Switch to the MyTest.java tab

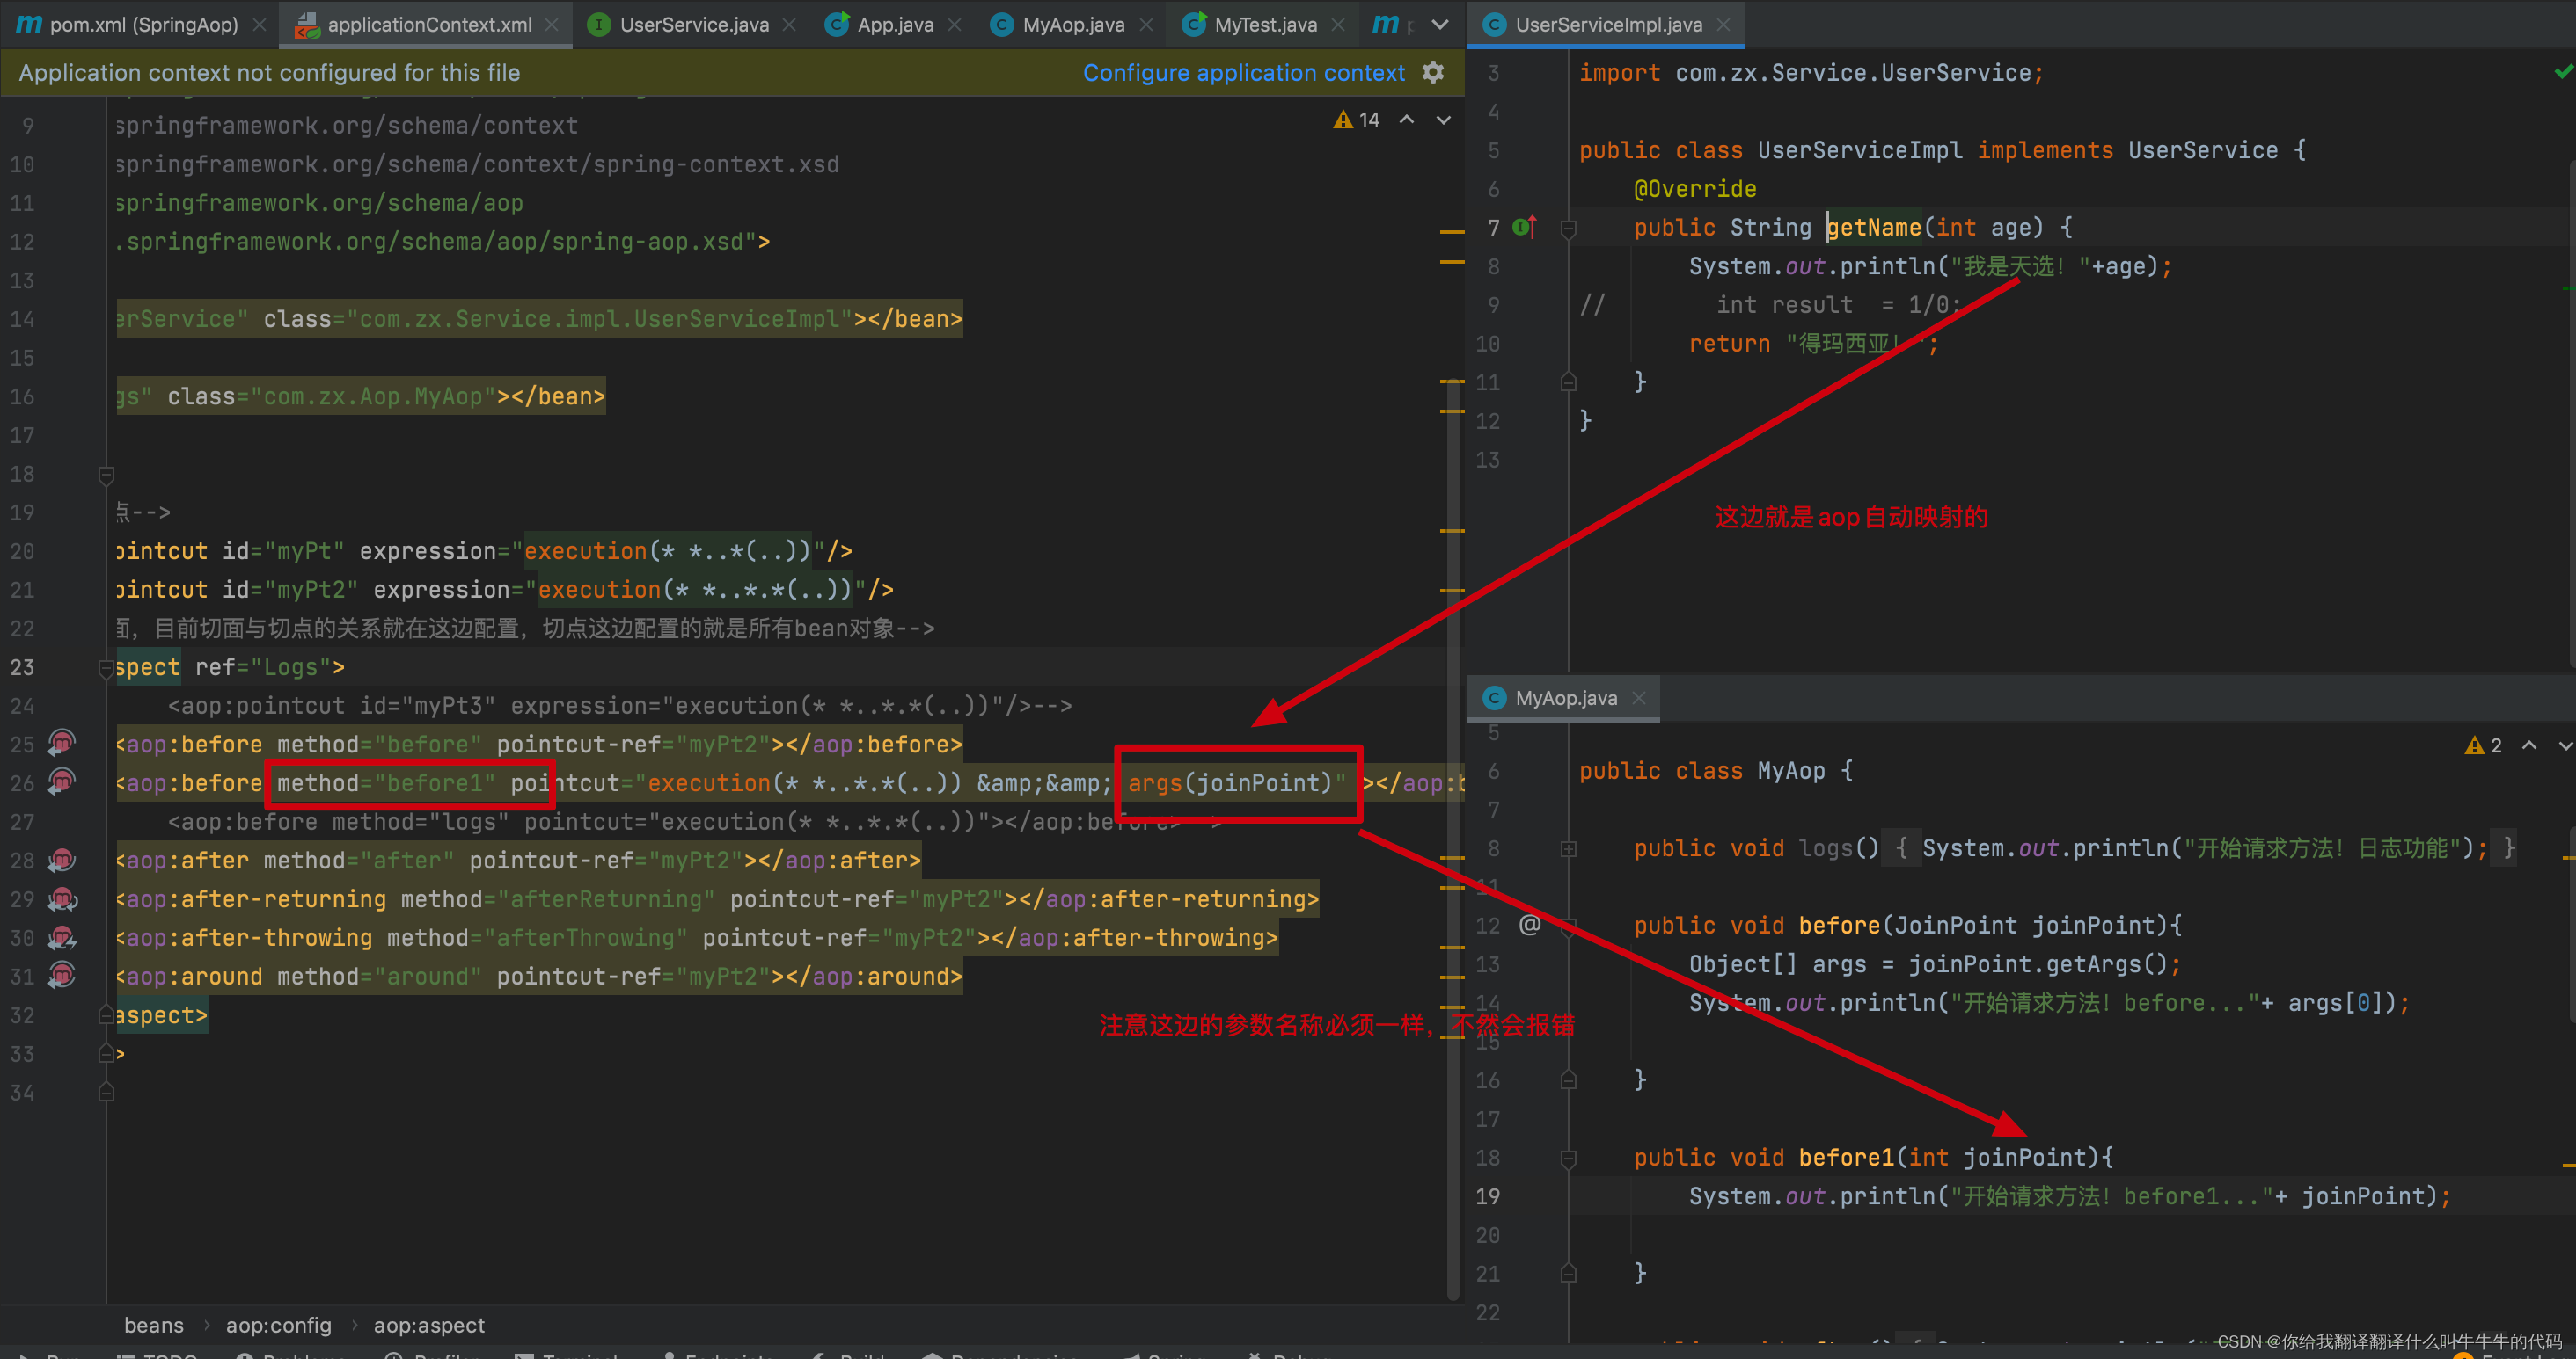pyautogui.click(x=1264, y=24)
